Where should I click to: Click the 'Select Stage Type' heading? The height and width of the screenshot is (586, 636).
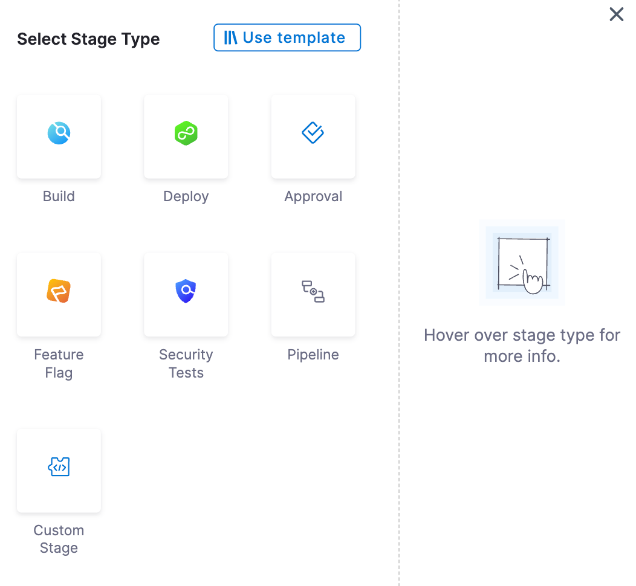88,39
